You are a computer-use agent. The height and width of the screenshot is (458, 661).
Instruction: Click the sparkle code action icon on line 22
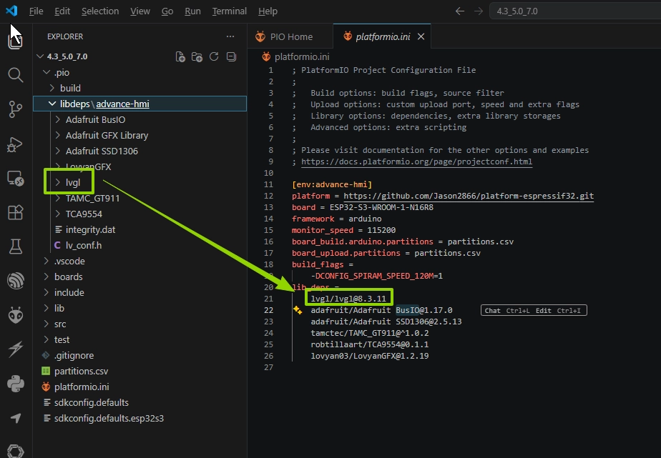tap(298, 310)
